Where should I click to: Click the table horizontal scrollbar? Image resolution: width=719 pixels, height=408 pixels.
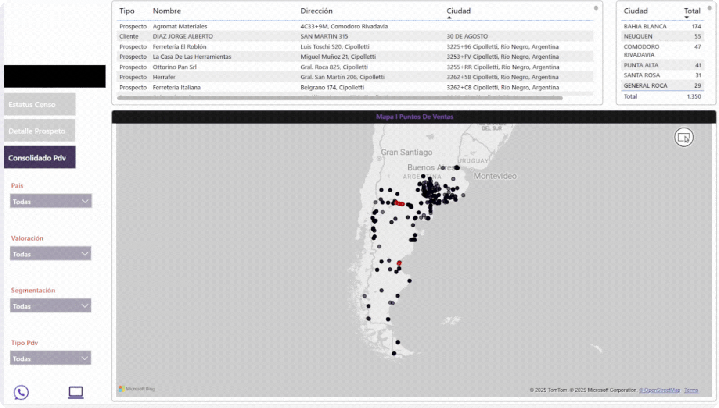(340, 98)
